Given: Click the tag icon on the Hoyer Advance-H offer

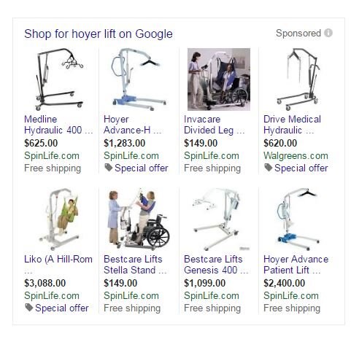Looking at the screenshot, I should 108,167.
